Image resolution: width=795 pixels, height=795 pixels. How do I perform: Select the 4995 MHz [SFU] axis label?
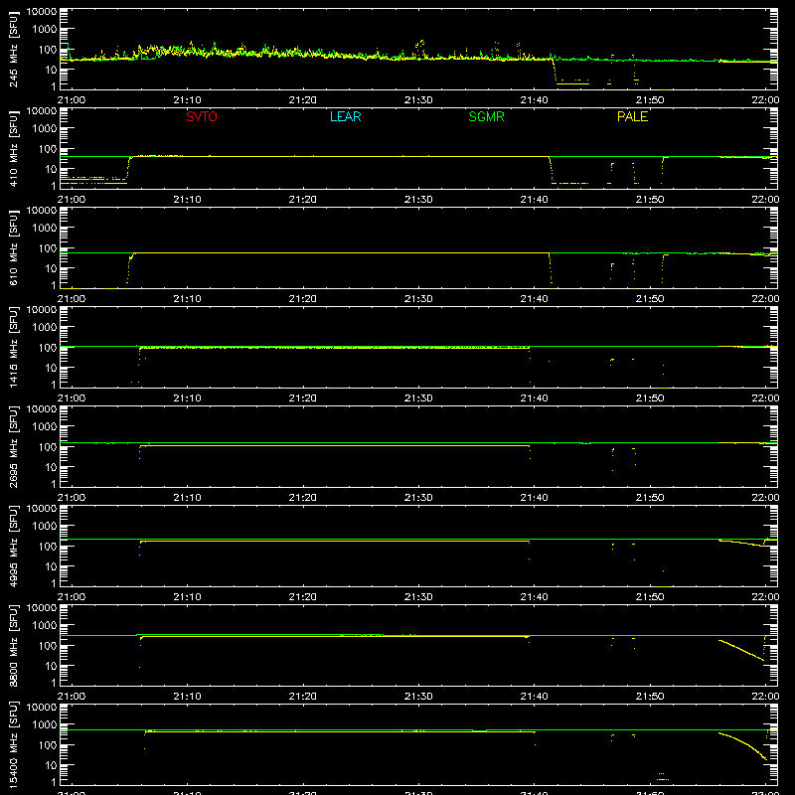[x=14, y=547]
